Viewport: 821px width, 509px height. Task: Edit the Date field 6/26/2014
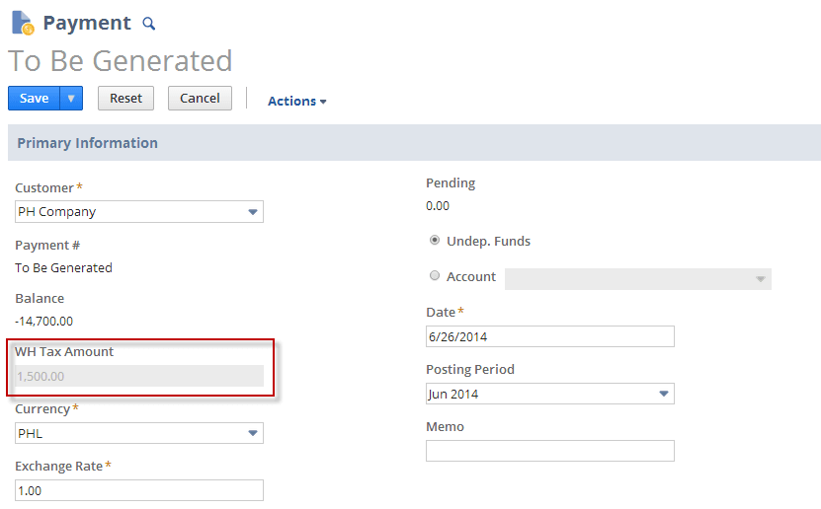coord(549,336)
